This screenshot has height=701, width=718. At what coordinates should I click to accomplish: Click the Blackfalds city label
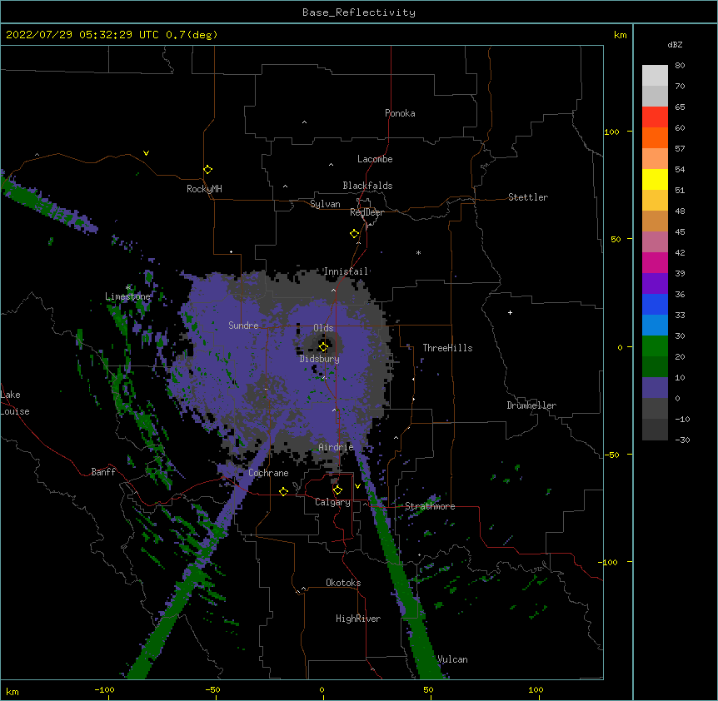[x=367, y=186]
